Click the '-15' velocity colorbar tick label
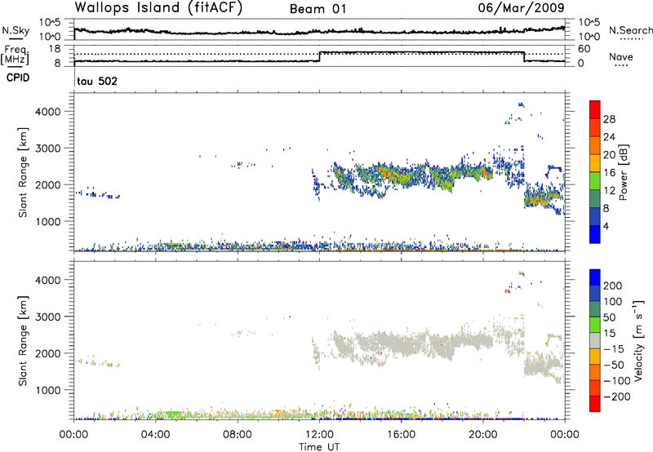The image size is (653, 452). 614,349
